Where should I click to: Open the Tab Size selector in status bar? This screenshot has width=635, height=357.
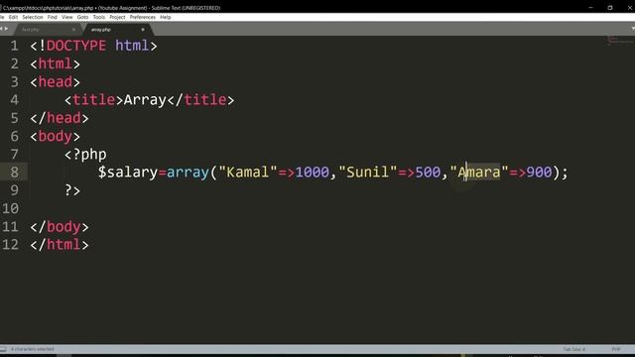(573, 349)
